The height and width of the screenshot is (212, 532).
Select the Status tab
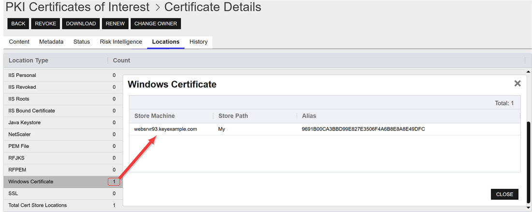click(82, 42)
